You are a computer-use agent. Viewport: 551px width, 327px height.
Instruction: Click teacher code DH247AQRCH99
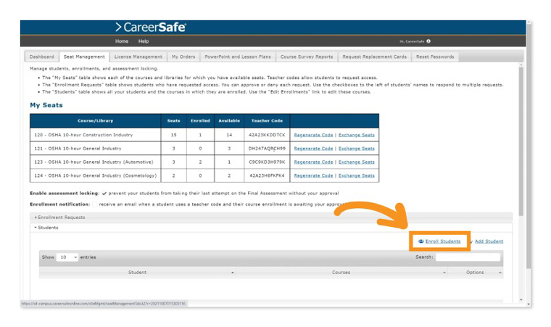(267, 149)
